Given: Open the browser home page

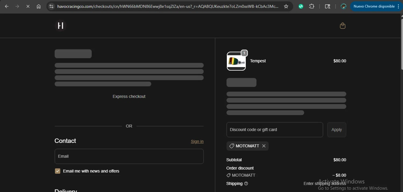Looking at the screenshot, I should (x=39, y=6).
